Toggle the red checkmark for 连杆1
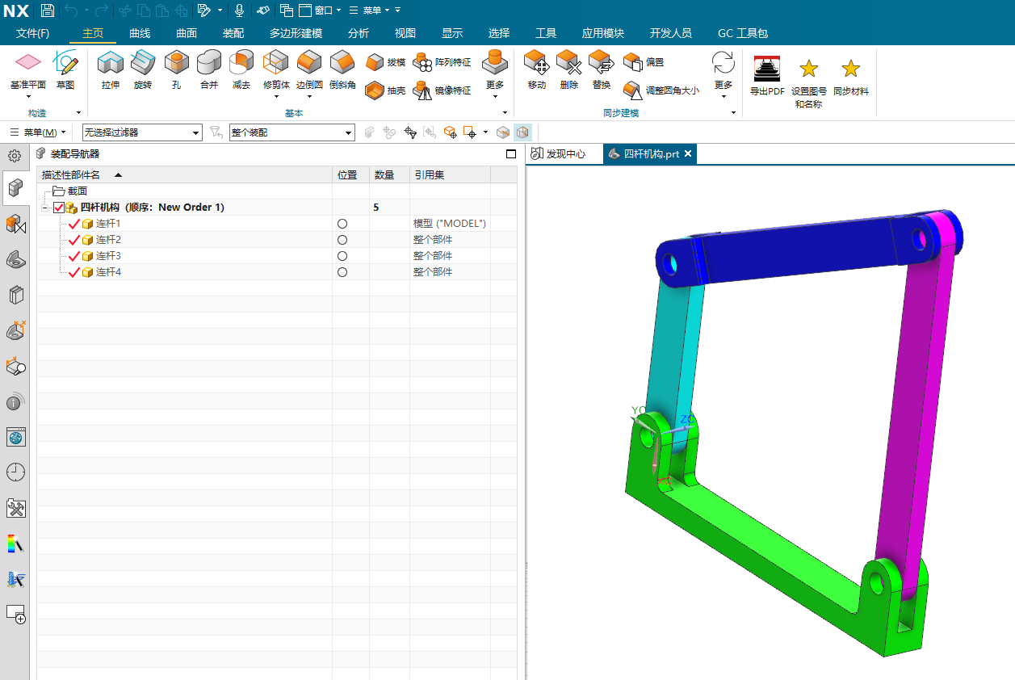The width and height of the screenshot is (1015, 680). (74, 224)
